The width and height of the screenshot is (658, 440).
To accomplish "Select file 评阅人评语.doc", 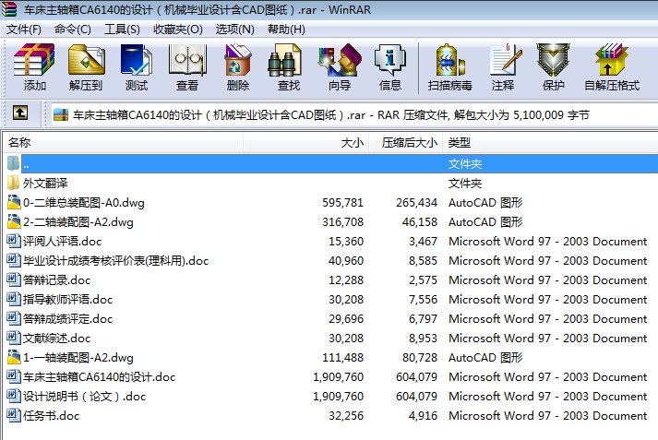I will click(62, 241).
